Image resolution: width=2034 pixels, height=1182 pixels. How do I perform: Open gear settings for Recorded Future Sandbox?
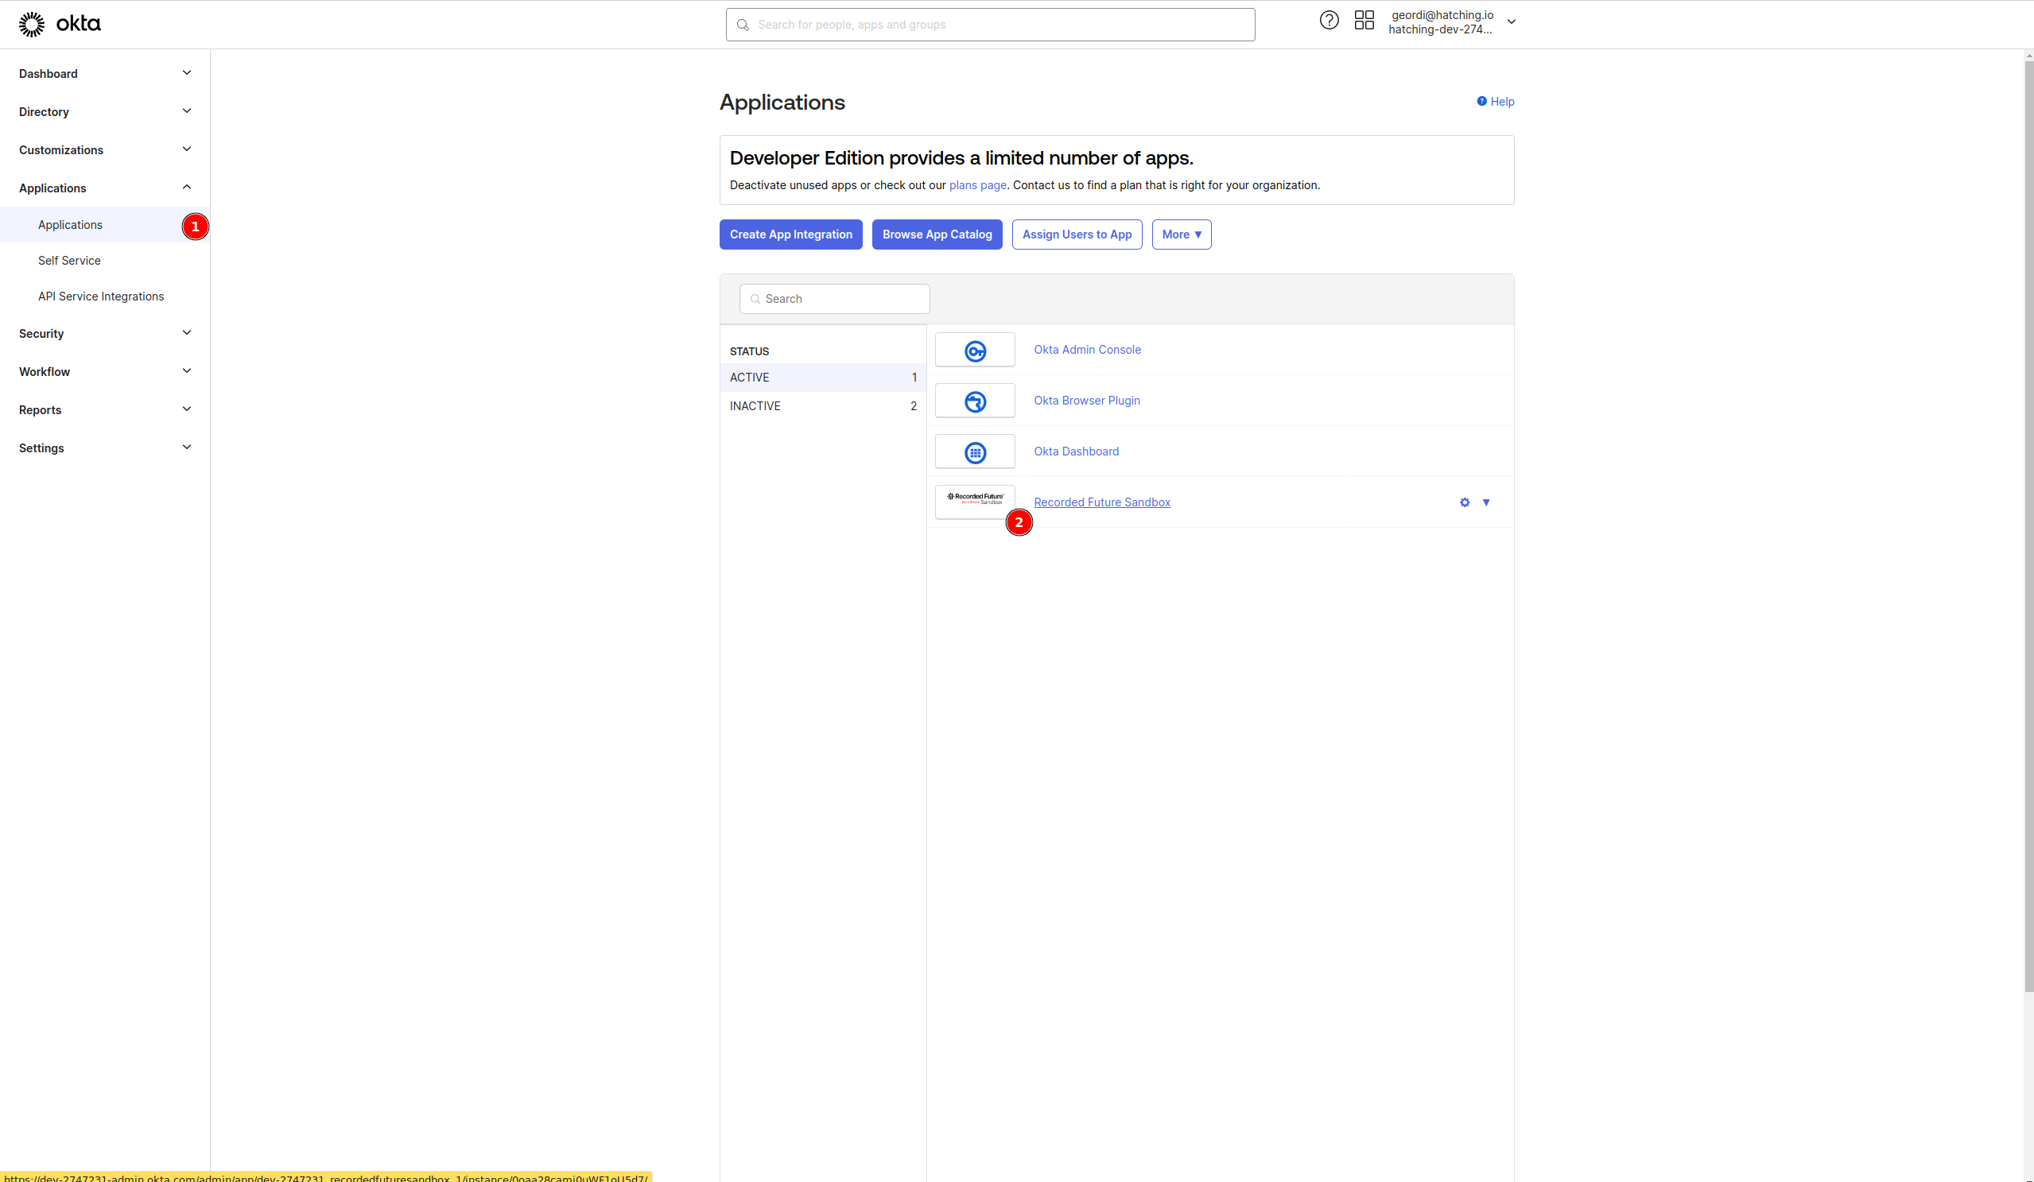tap(1464, 502)
